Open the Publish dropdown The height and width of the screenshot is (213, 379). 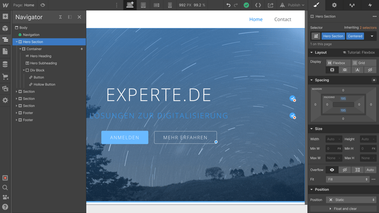click(x=292, y=5)
